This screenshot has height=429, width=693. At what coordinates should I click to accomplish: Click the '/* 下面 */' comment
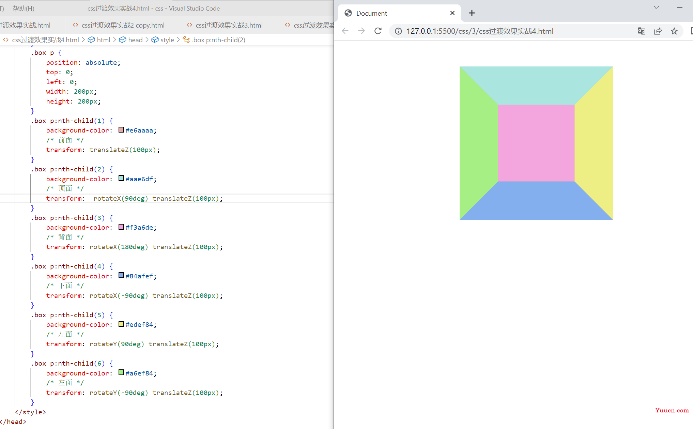pyautogui.click(x=65, y=286)
